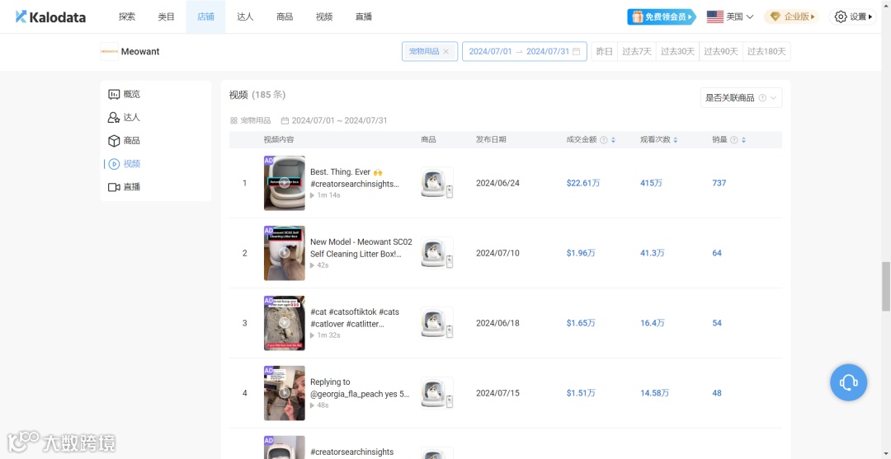Play the Best. Thing. Ever video thumbnail
891x459 pixels.
[284, 183]
